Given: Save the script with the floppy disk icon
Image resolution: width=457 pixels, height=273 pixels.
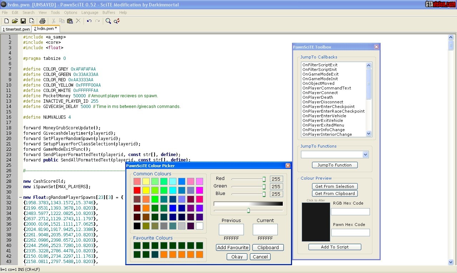Looking at the screenshot, I should click(23, 21).
